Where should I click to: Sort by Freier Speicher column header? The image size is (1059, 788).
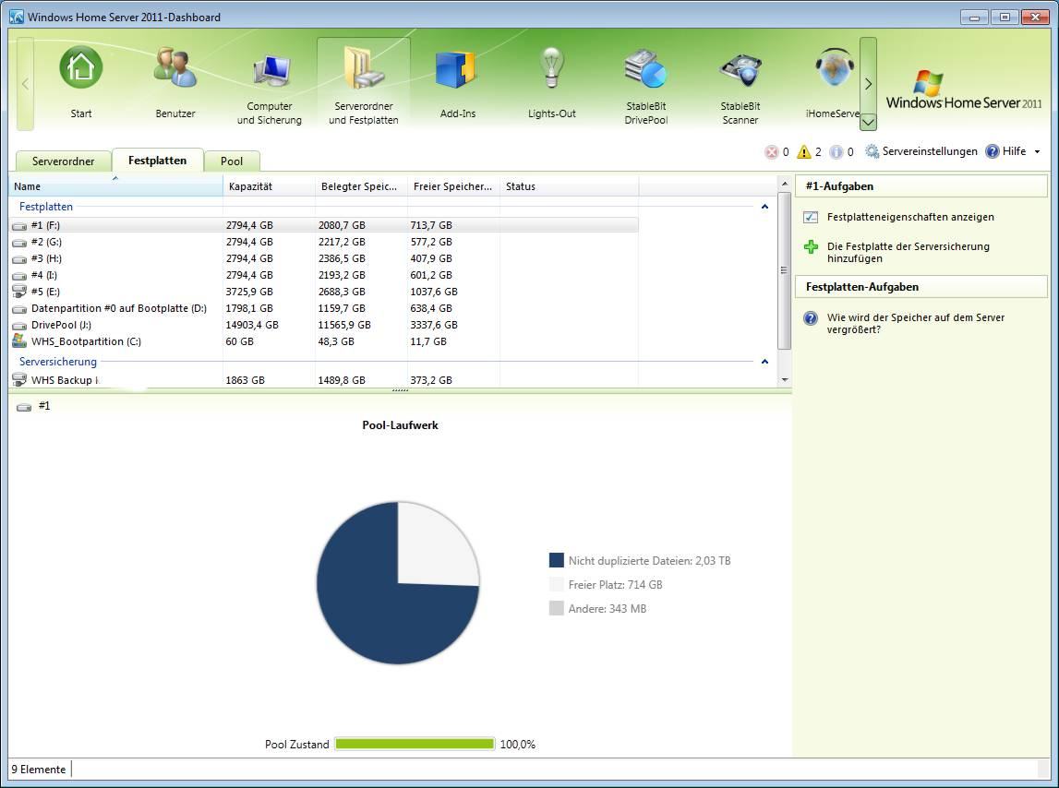[x=454, y=186]
